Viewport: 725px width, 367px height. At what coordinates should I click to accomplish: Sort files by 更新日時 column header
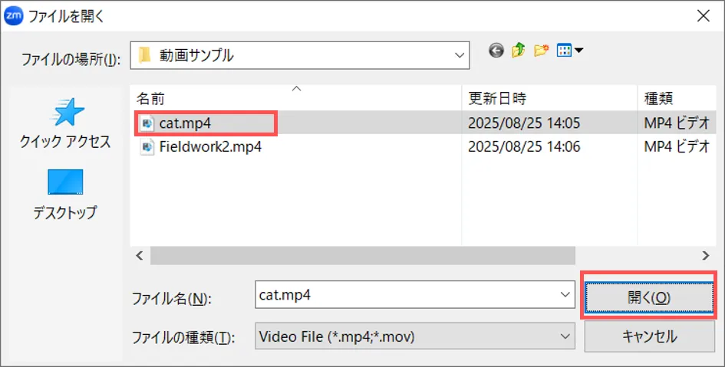coord(497,99)
